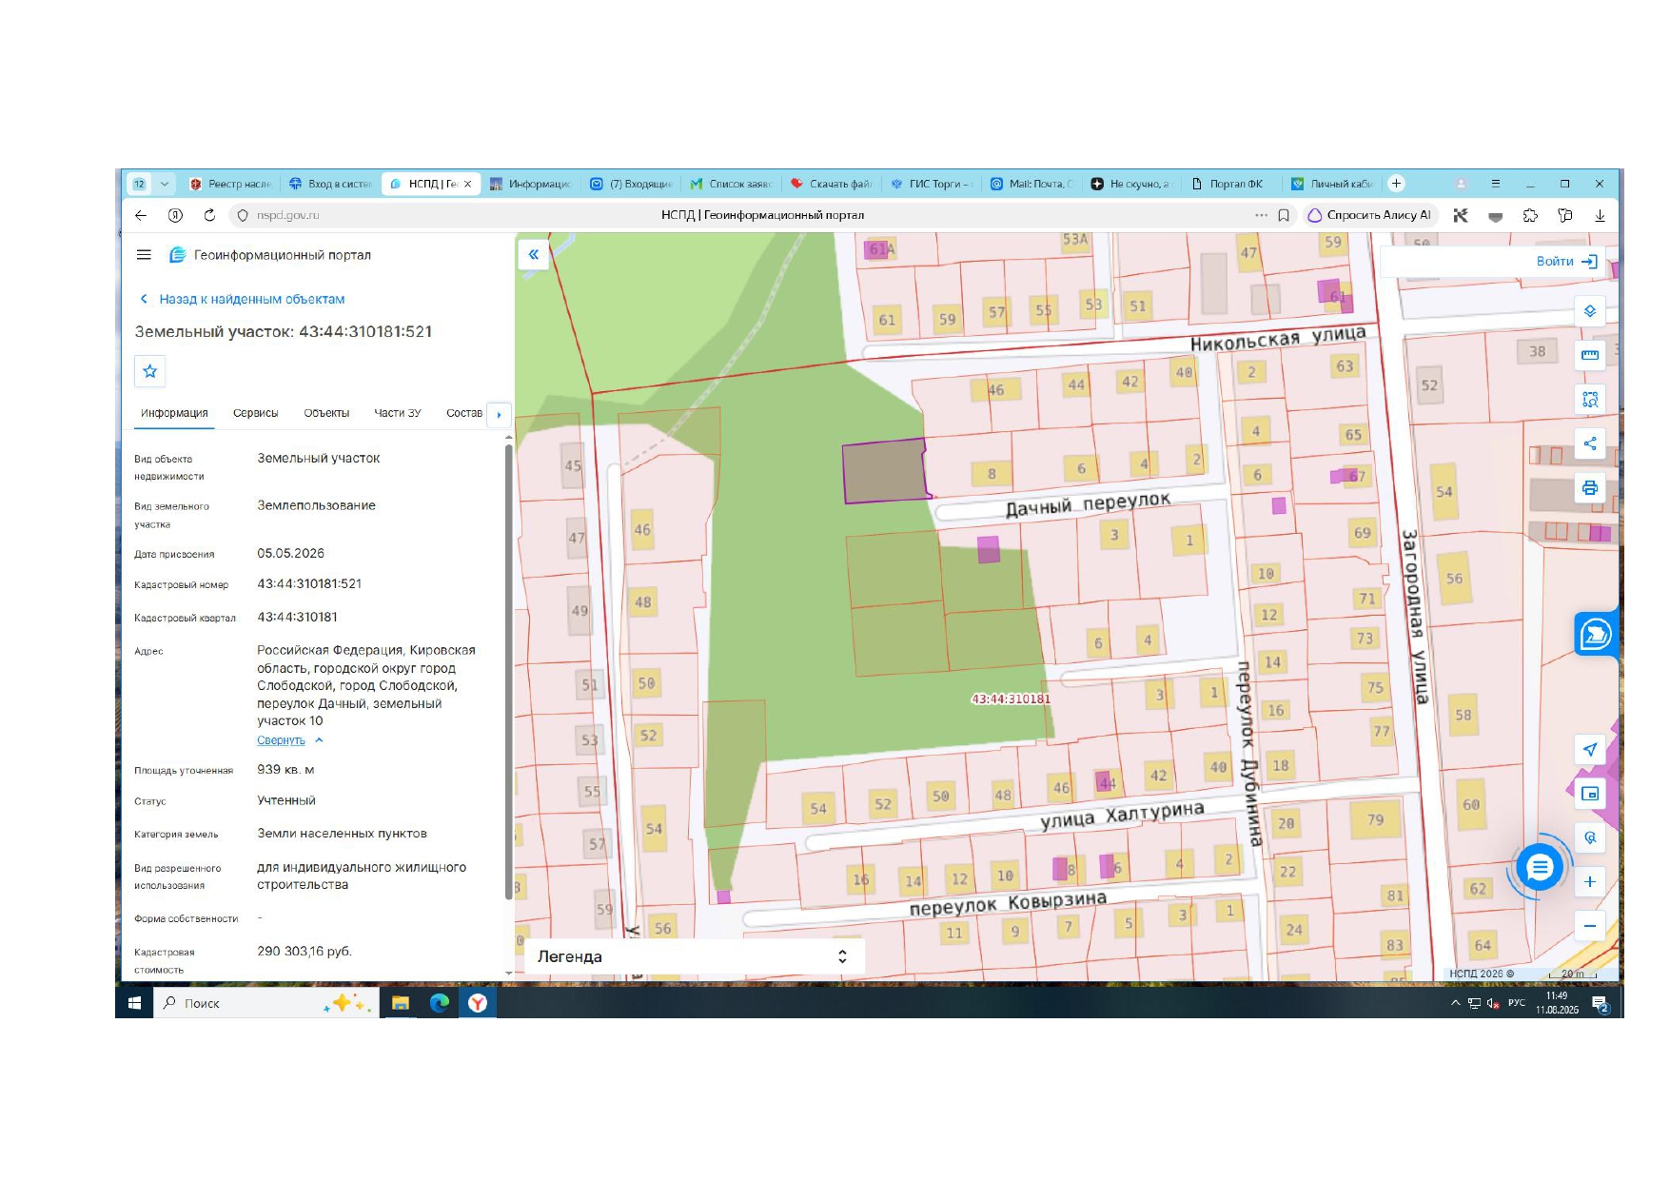Zoom out using the minus button
1670x1181 pixels.
point(1589,926)
